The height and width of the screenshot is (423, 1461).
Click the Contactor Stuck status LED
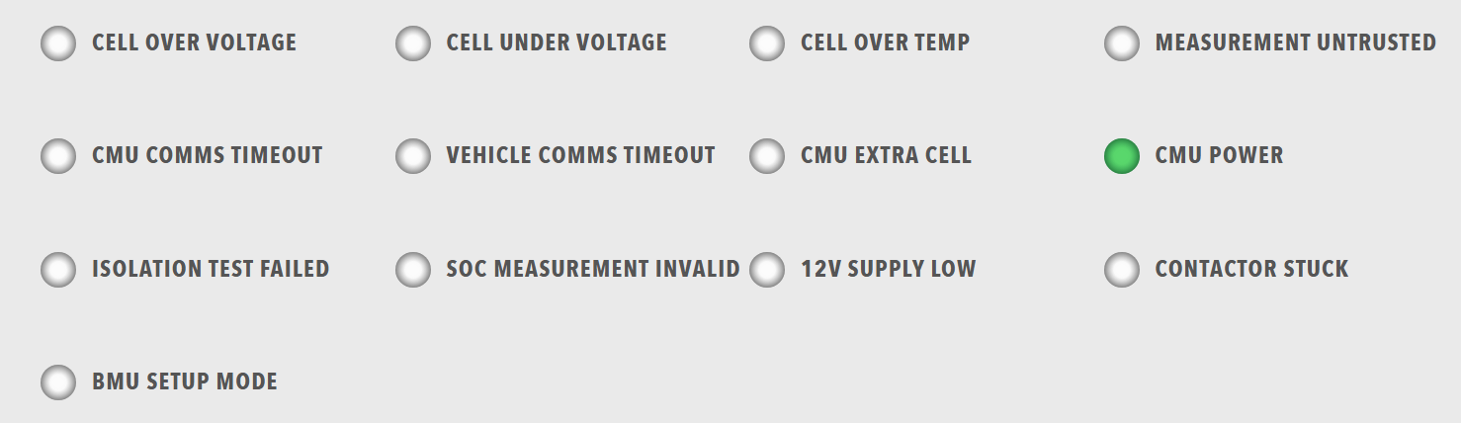1122,269
